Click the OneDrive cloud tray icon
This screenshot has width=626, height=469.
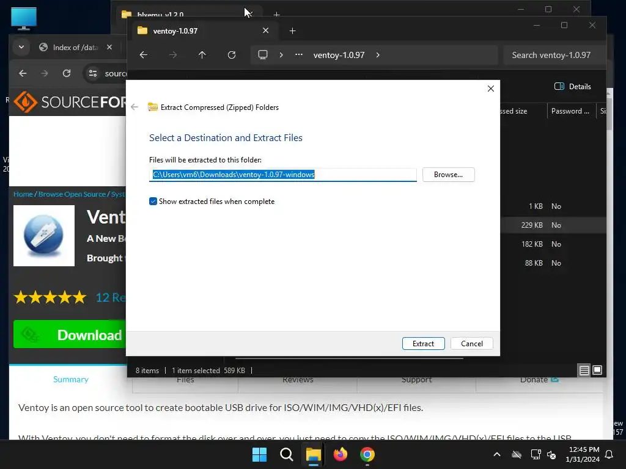pos(517,454)
